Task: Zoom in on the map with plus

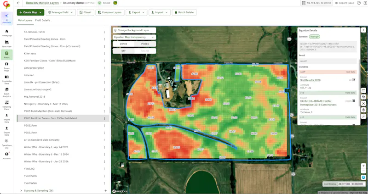Action: point(363,166)
